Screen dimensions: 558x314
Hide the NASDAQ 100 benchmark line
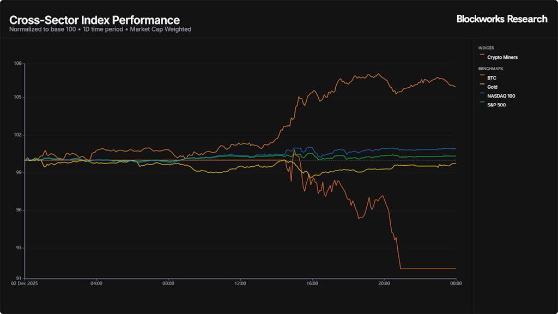[x=501, y=96]
